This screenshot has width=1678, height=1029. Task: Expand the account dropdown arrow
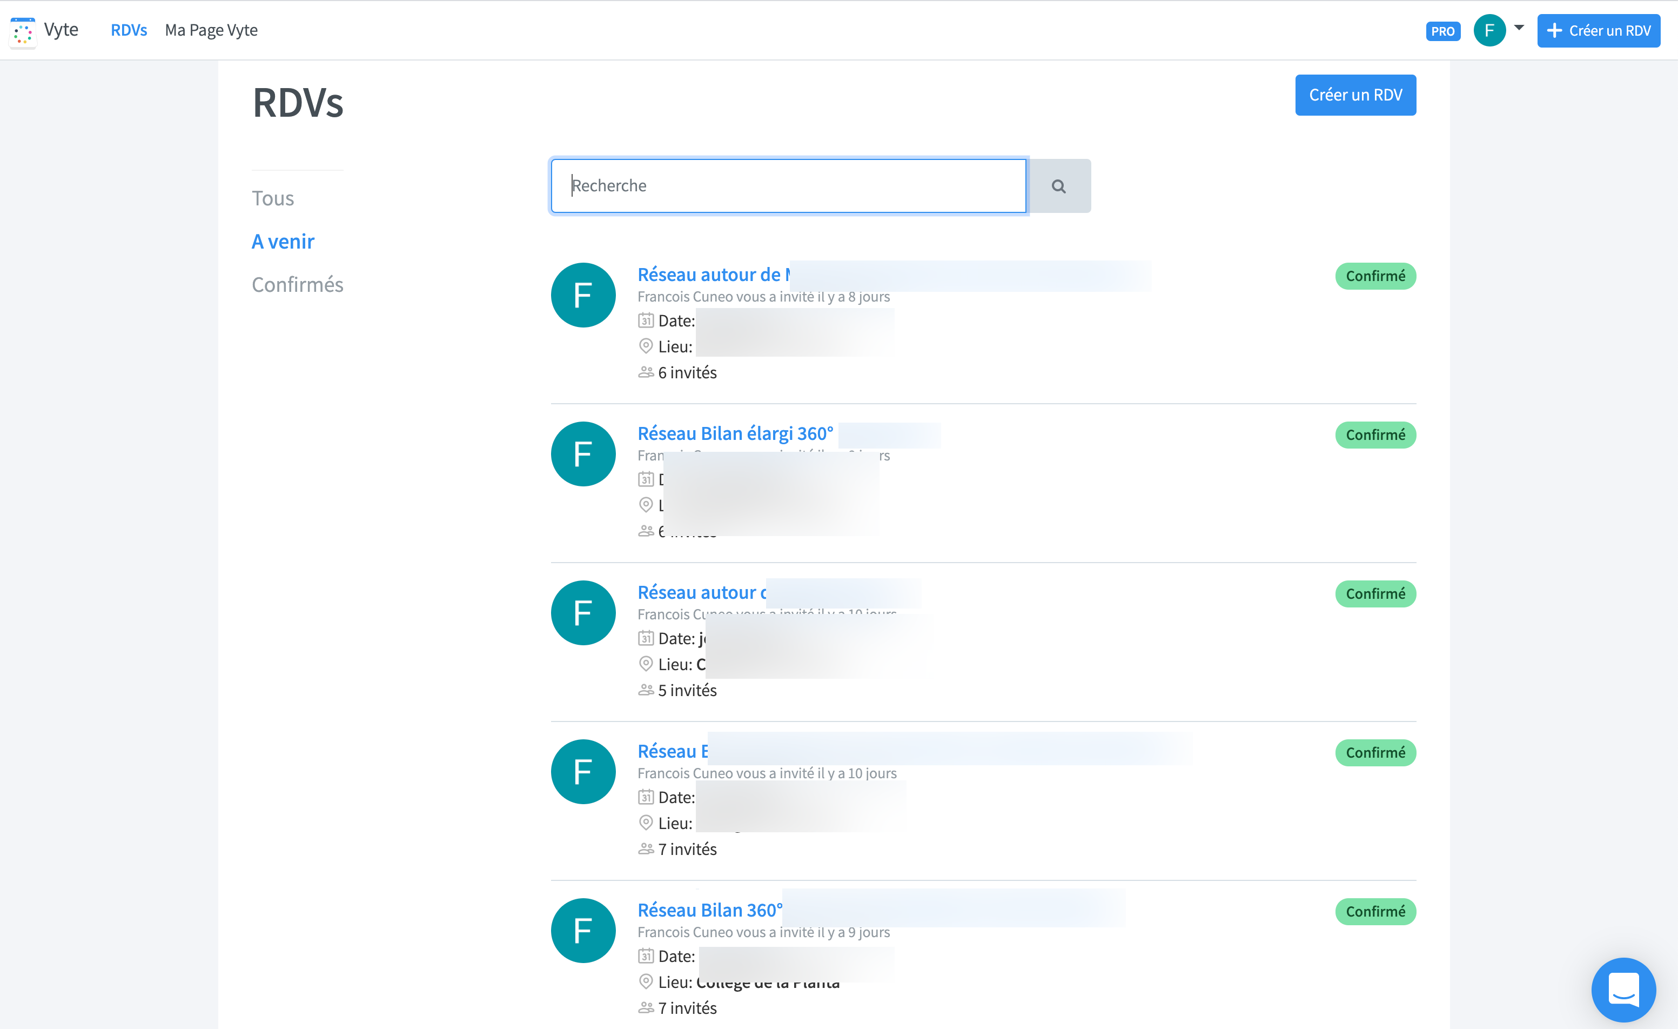click(1519, 28)
